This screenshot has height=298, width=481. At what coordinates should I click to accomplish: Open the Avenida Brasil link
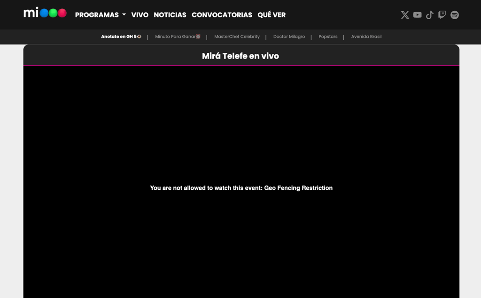(x=366, y=37)
